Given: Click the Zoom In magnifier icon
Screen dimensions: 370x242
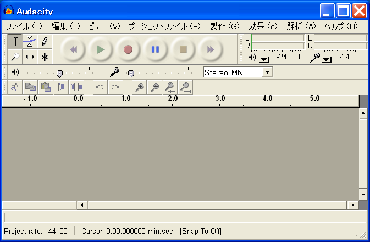Looking at the screenshot, I should [x=140, y=87].
